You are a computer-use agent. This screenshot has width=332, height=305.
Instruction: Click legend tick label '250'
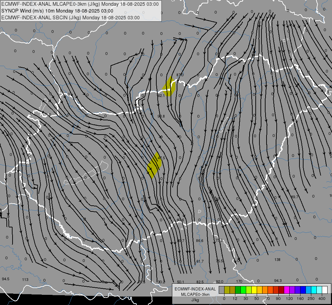click(x=311, y=299)
